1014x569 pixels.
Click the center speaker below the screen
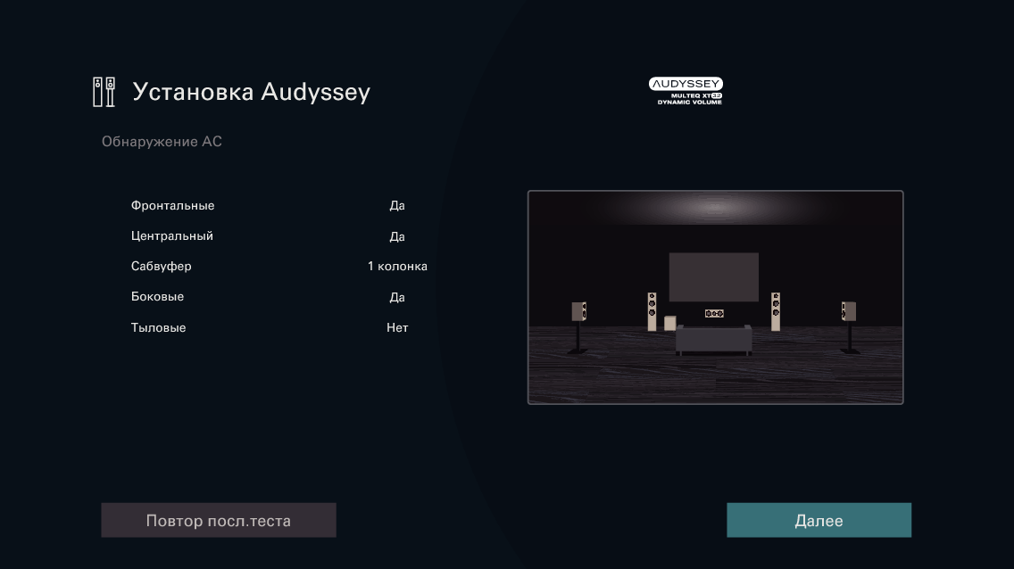pos(714,313)
